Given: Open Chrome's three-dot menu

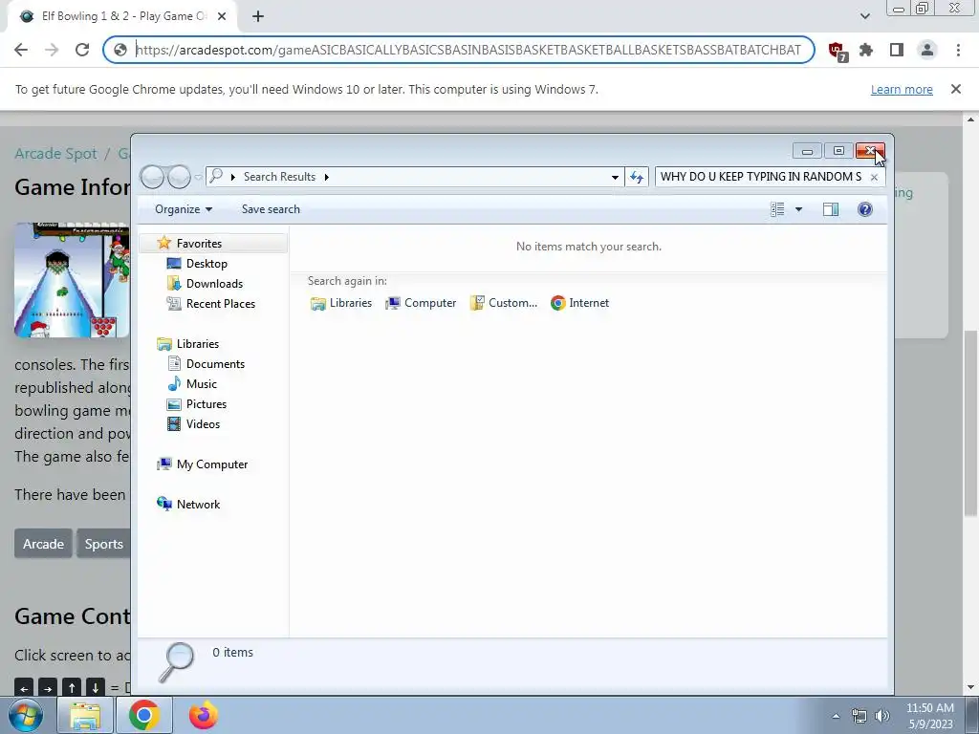Looking at the screenshot, I should pos(958,50).
